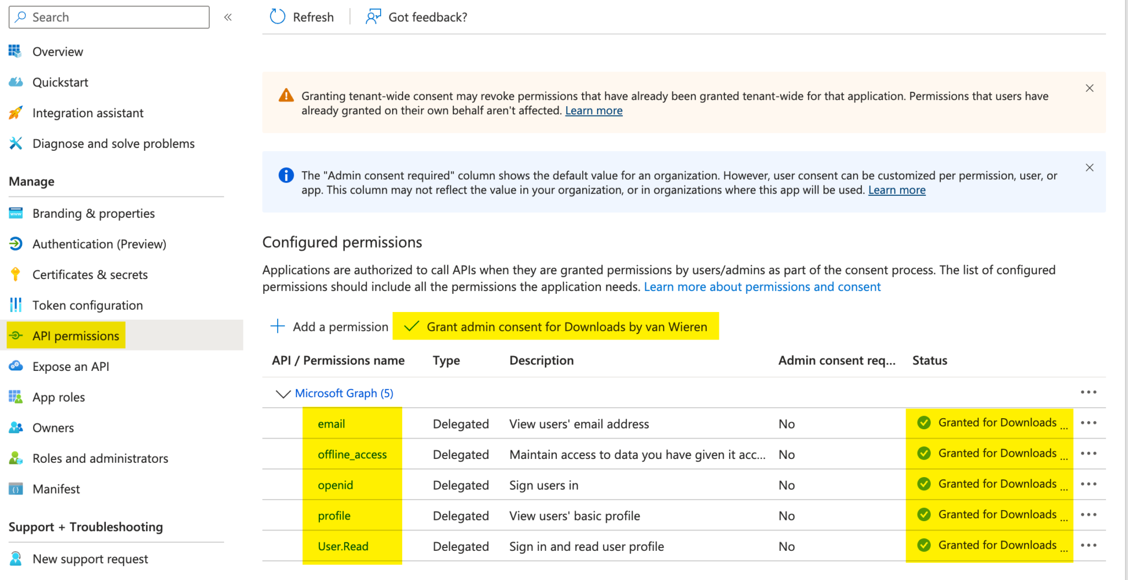Click the New support request icon
This screenshot has width=1128, height=580.
pyautogui.click(x=15, y=559)
